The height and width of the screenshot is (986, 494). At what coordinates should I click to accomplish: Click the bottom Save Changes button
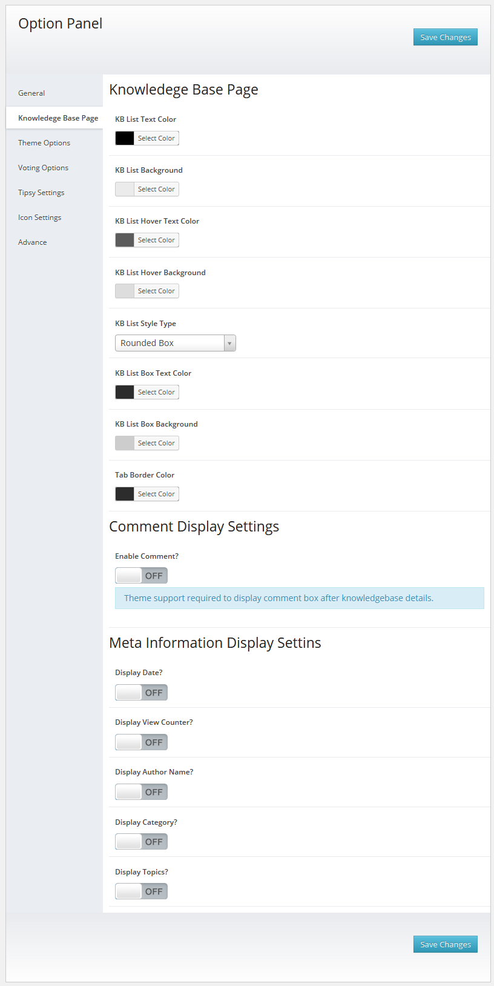[445, 944]
